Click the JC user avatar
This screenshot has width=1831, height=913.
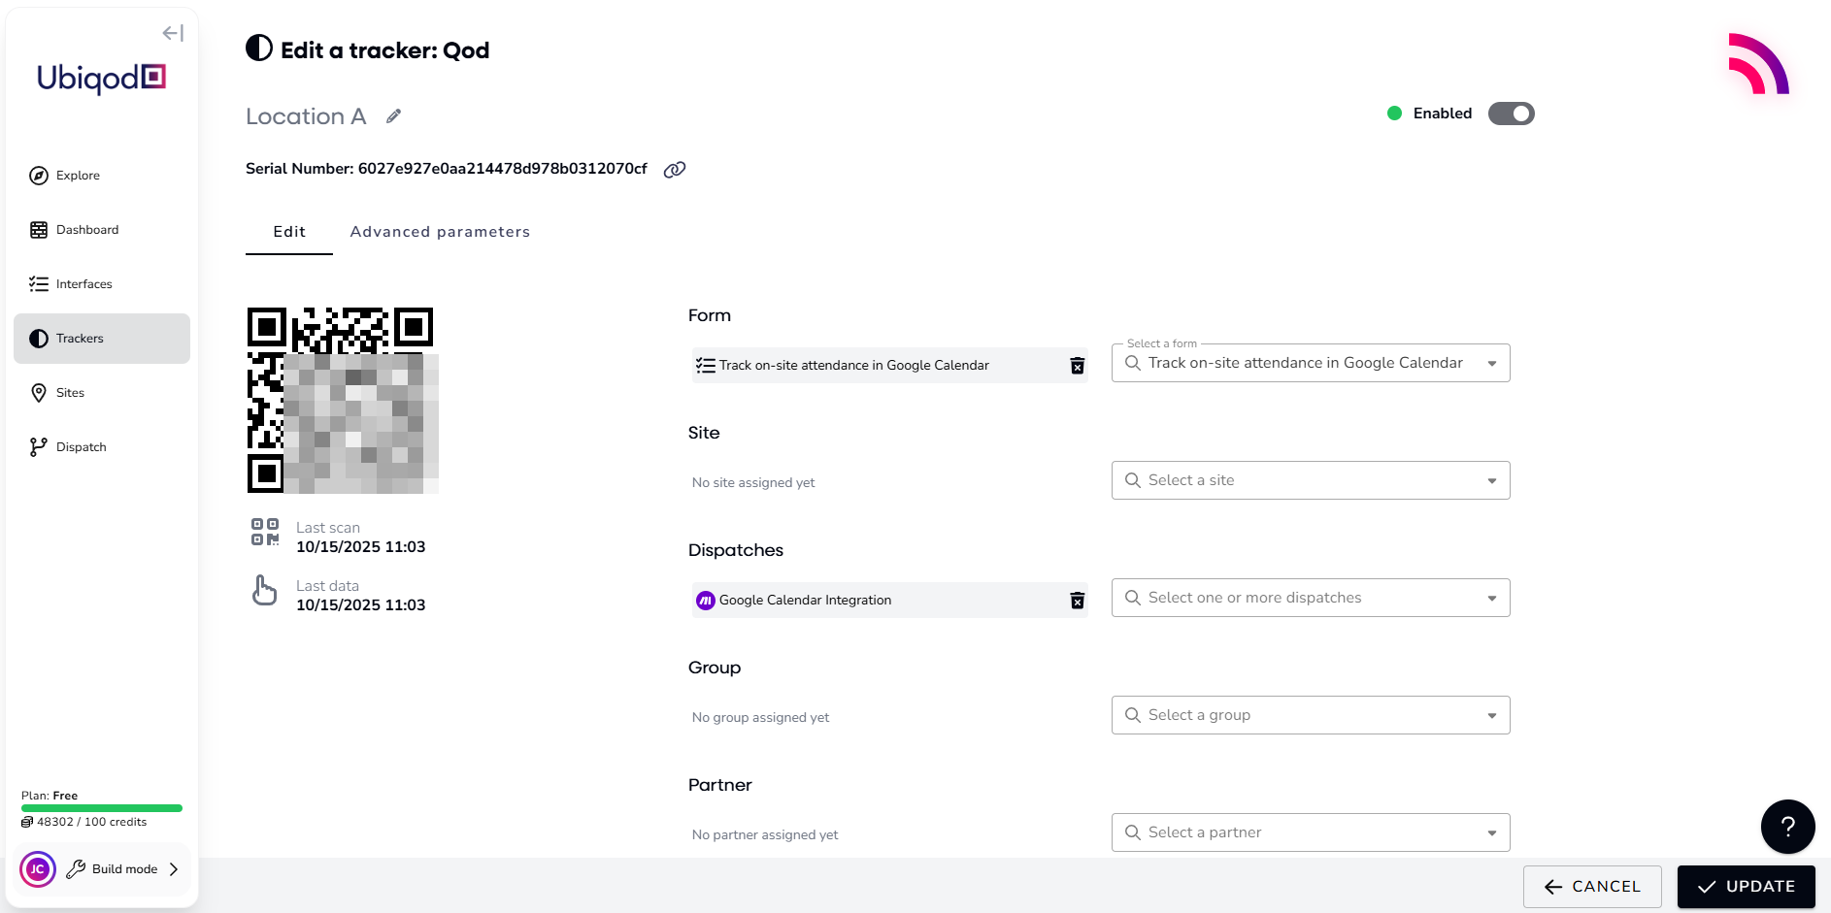pyautogui.click(x=38, y=869)
